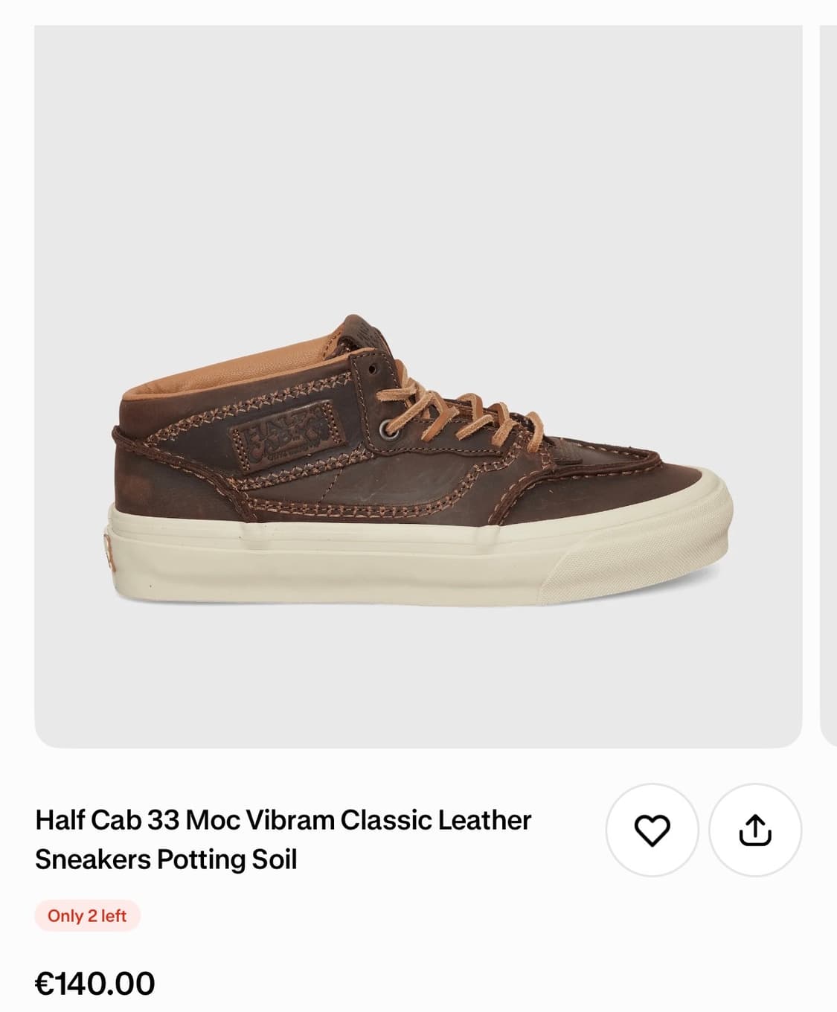Tap the words 'Classic Leather' in the title
Screen dimensions: 837x1012
pyautogui.click(x=436, y=820)
